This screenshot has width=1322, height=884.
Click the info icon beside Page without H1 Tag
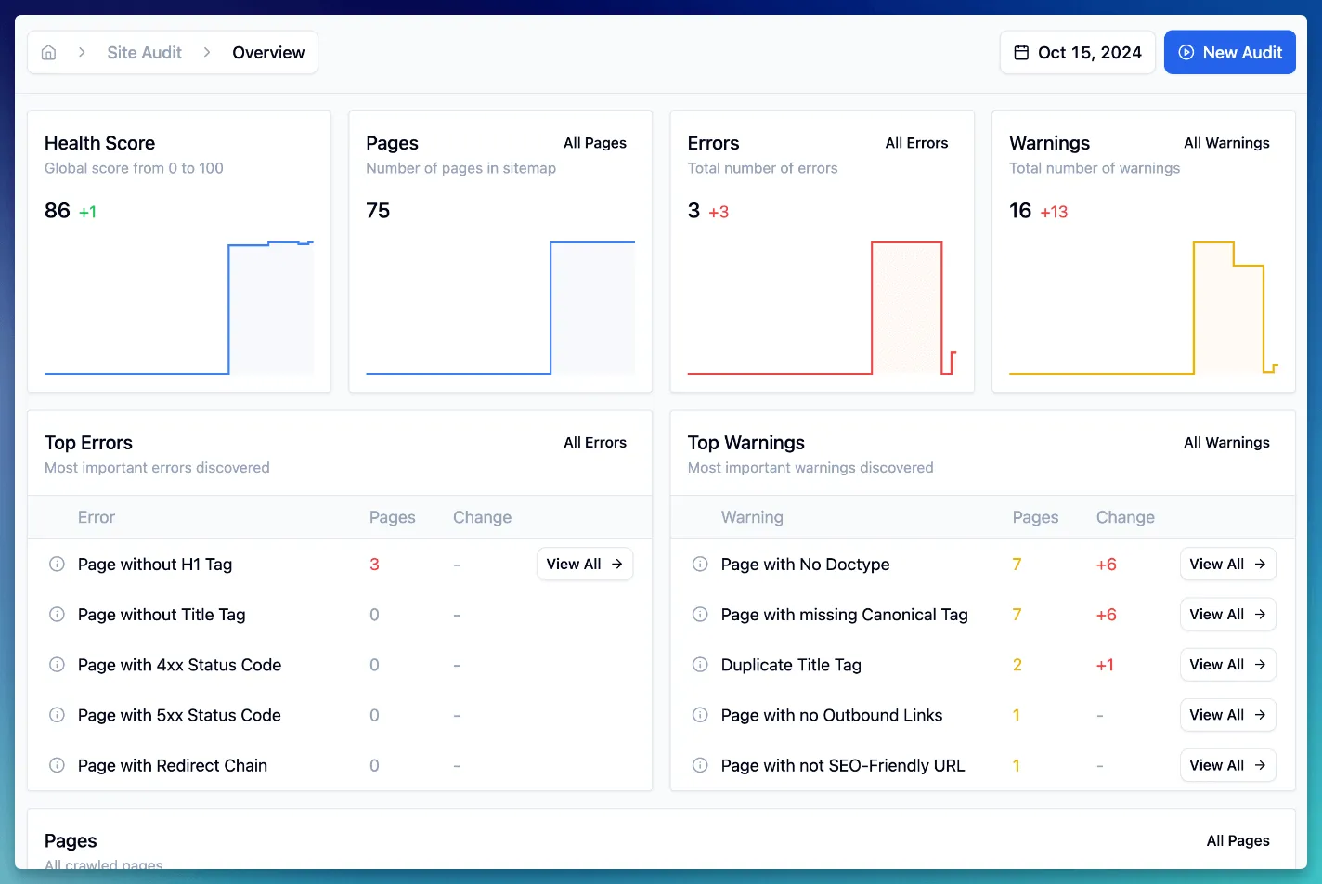click(56, 564)
